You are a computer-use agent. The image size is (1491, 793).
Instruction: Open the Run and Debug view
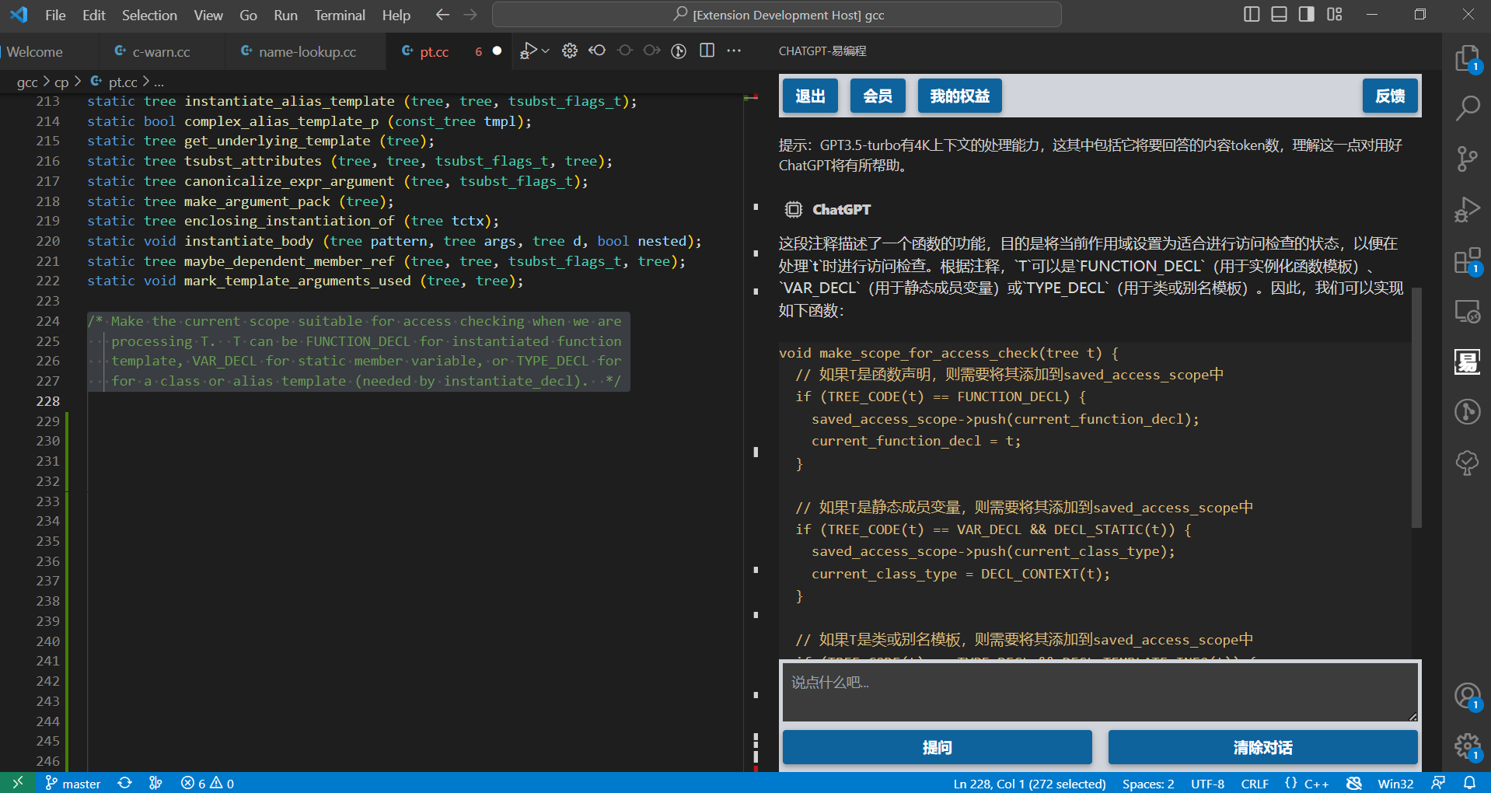(x=1467, y=209)
